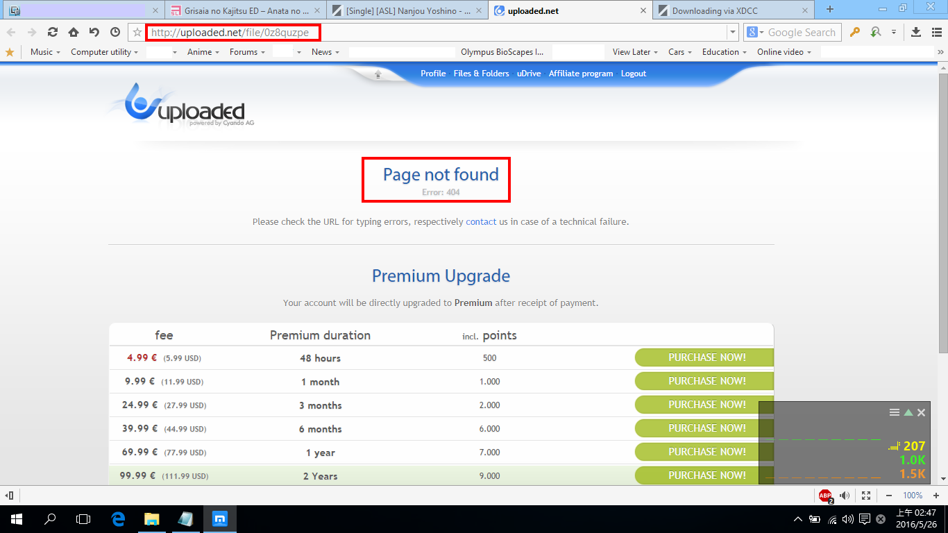Click the ABP Adblock Plus icon
This screenshot has height=533, width=948.
click(x=825, y=496)
